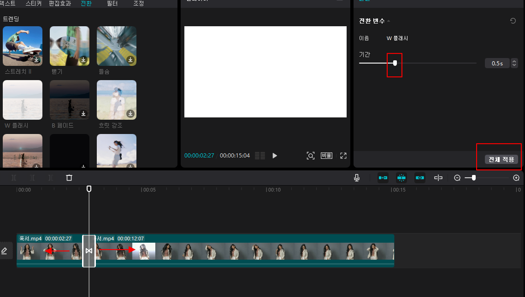Viewport: 525px width, 297px height.
Task: Click the 0.5s duration input field
Action: pos(497,63)
